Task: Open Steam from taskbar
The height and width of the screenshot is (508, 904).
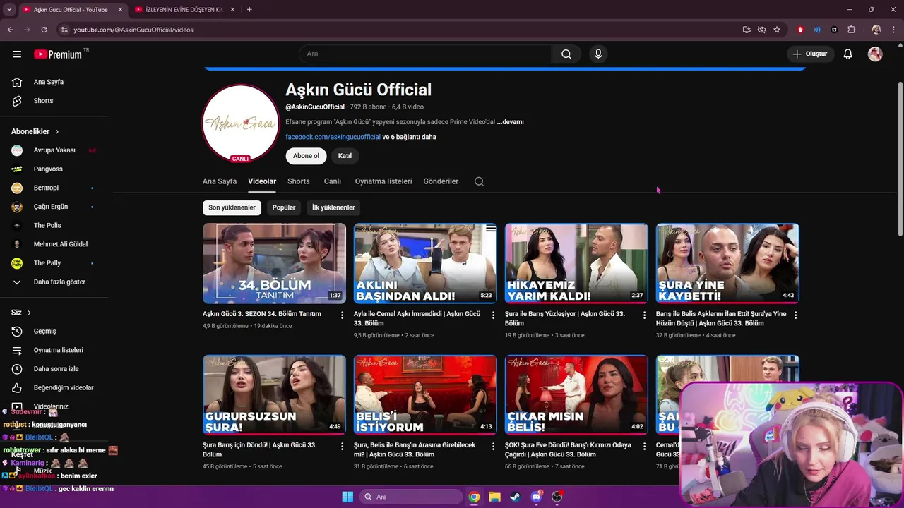Action: [515, 497]
